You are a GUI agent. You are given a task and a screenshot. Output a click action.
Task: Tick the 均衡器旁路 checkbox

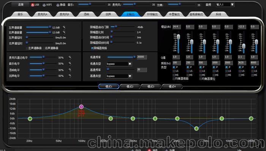(174, 79)
